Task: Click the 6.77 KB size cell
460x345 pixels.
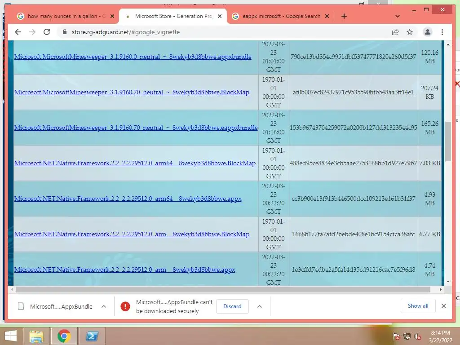Action: (x=429, y=234)
